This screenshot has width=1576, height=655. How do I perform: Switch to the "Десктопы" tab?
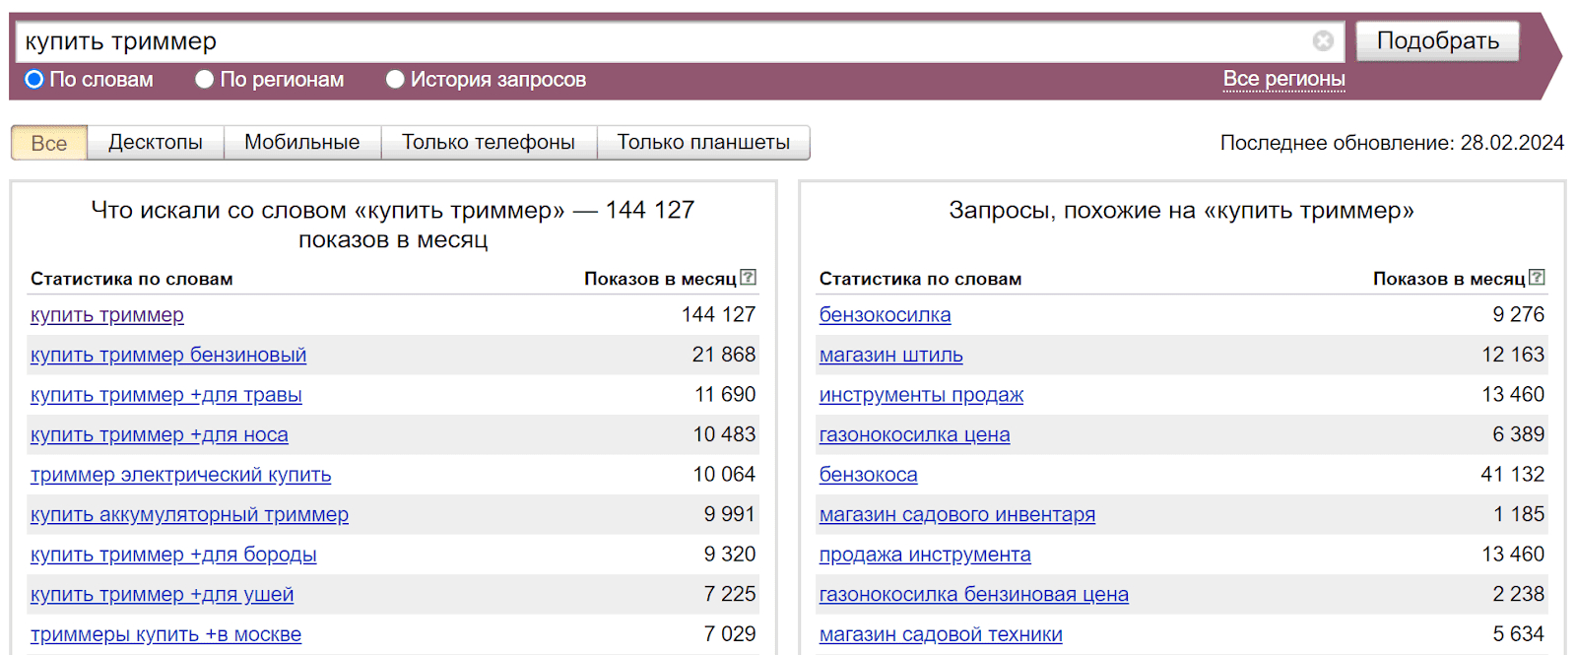[156, 143]
